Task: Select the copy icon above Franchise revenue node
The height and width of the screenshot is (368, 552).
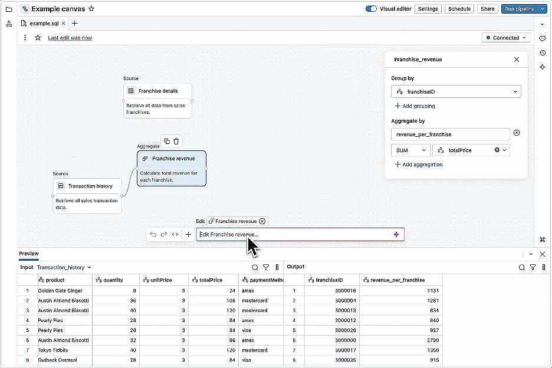Action: coord(167,142)
